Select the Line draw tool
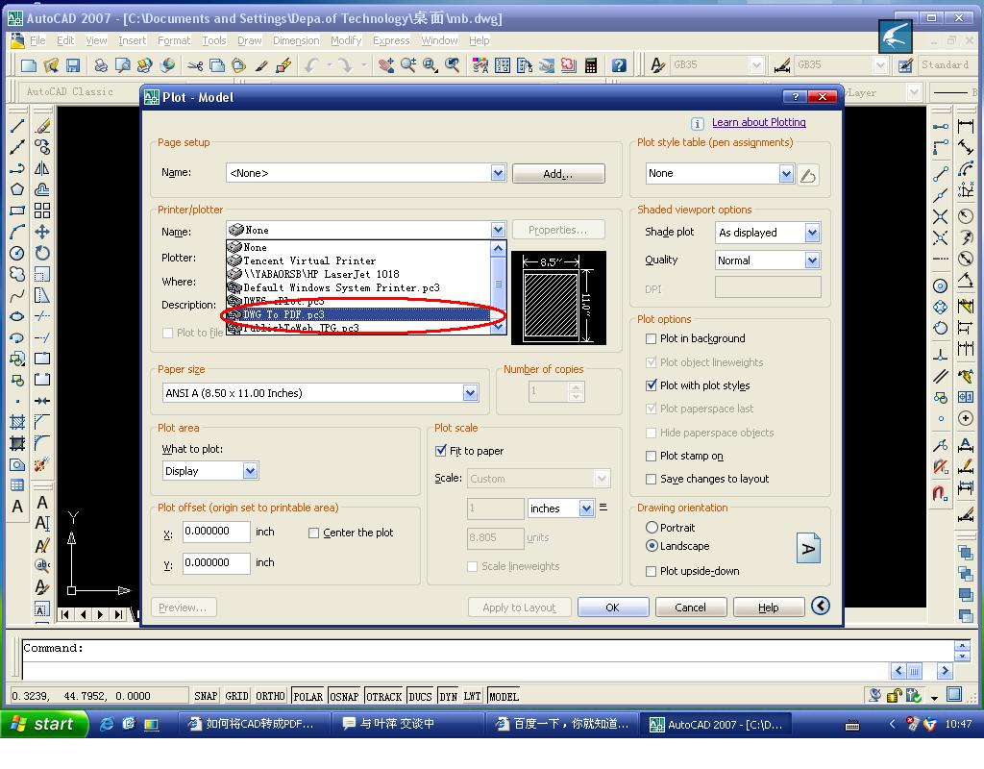Viewport: 984px width, 769px height. [x=17, y=126]
